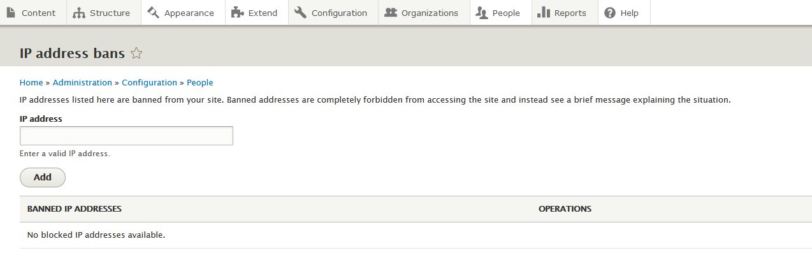Click the Add button
This screenshot has width=812, height=262.
tap(43, 177)
